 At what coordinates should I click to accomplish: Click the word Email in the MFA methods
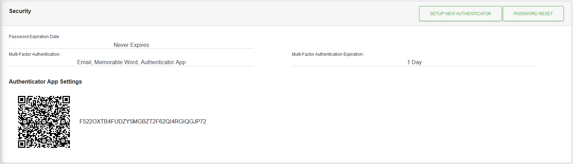pos(84,62)
